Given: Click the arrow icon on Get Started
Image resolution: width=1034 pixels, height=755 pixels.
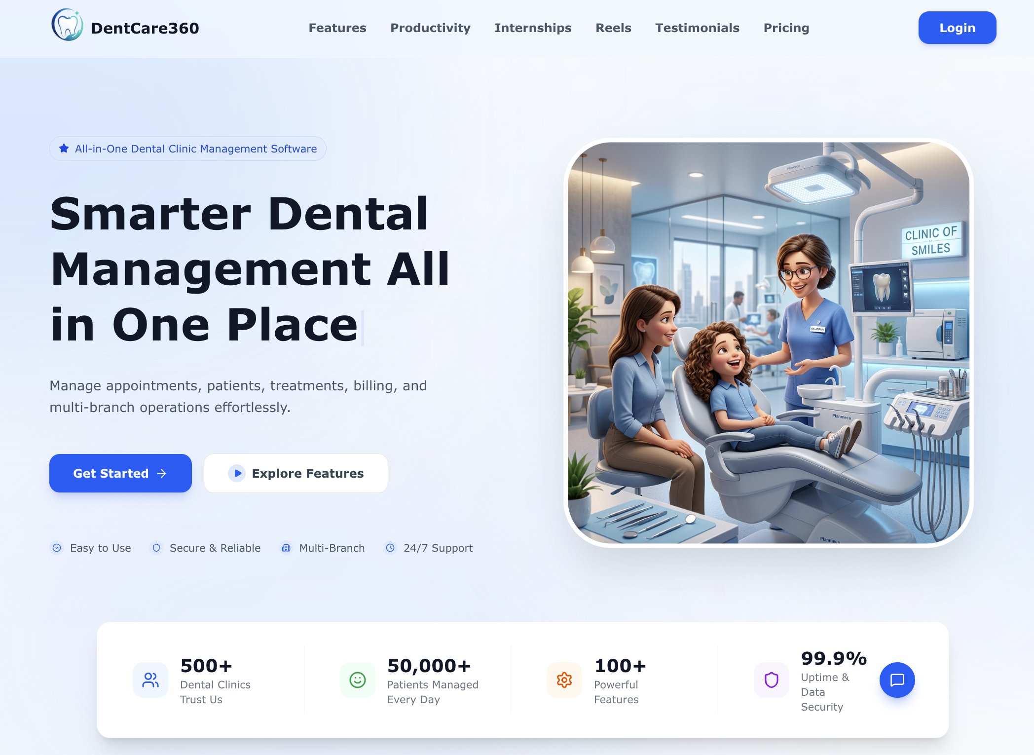Looking at the screenshot, I should (162, 474).
